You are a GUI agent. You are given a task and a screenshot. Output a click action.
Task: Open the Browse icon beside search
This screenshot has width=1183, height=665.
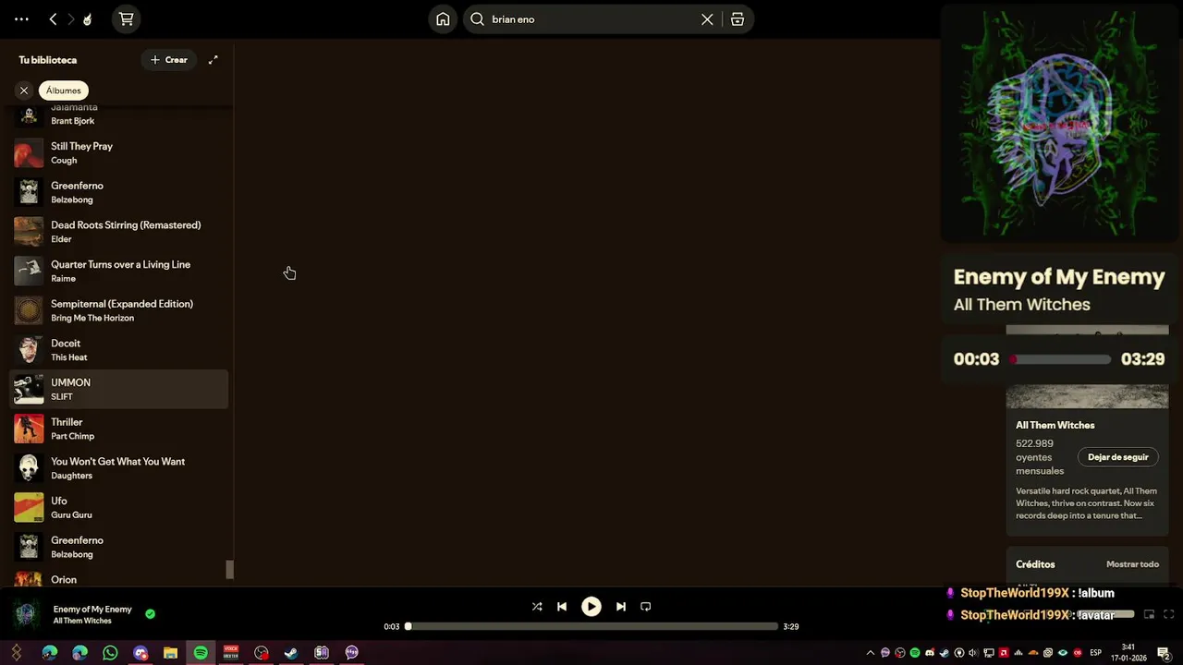pos(738,18)
